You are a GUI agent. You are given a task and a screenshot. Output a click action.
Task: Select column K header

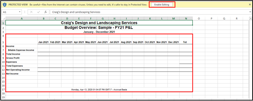pyautogui.click(x=150, y=18)
